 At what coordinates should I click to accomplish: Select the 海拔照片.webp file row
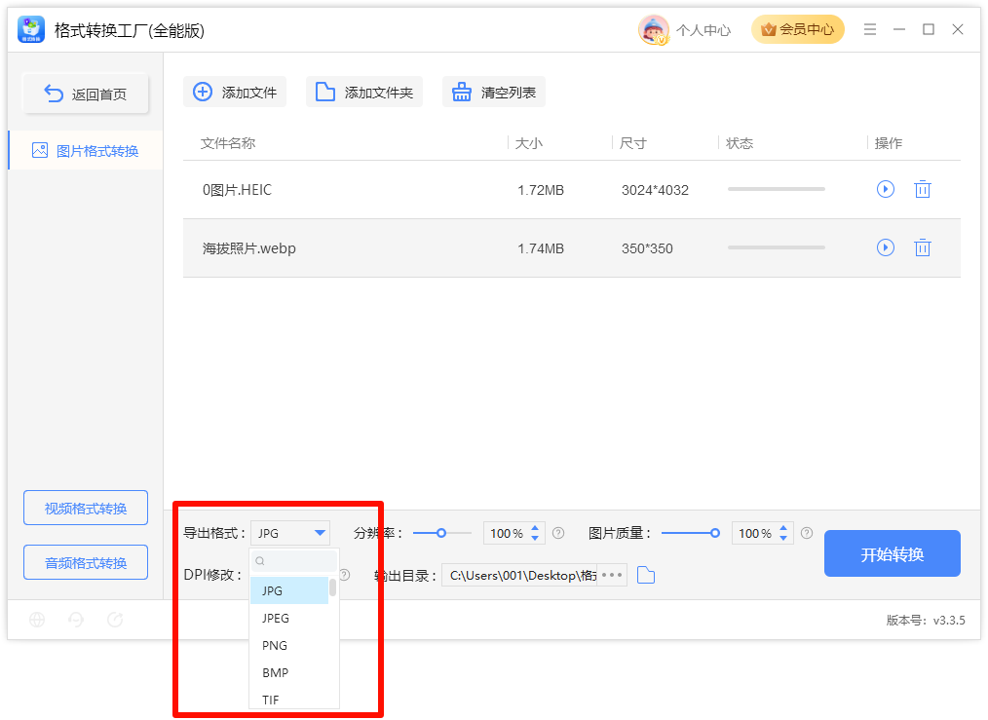click(572, 248)
